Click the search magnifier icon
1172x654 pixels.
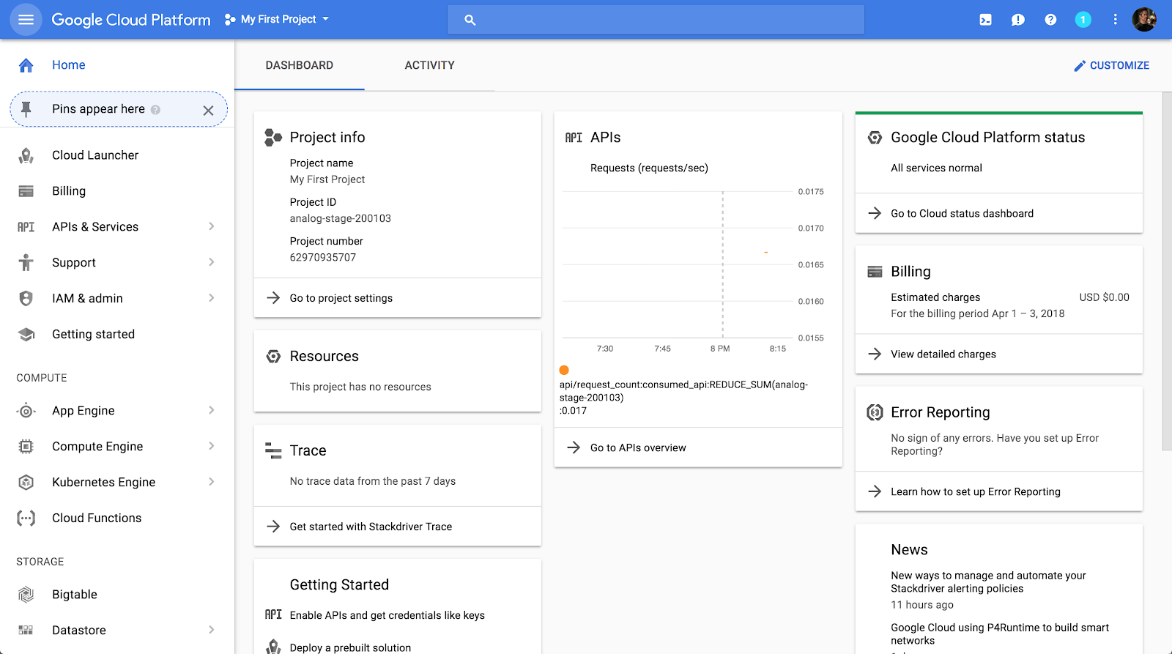click(470, 20)
